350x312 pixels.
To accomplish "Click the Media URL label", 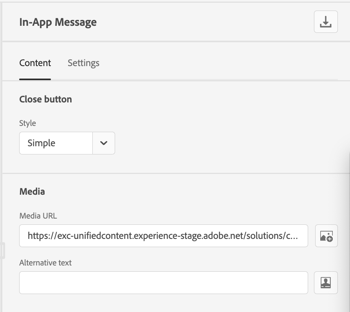I will [38, 216].
